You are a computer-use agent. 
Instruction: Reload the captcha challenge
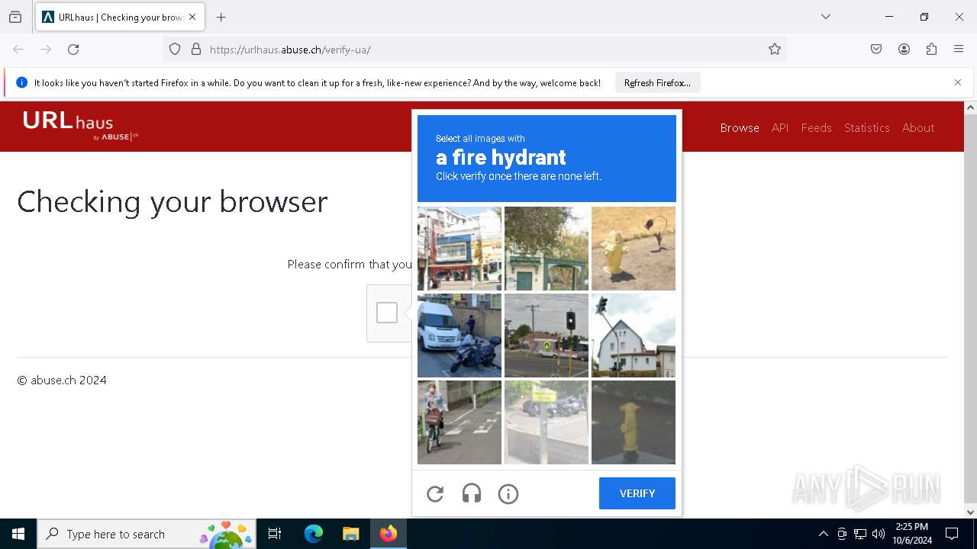pyautogui.click(x=435, y=494)
